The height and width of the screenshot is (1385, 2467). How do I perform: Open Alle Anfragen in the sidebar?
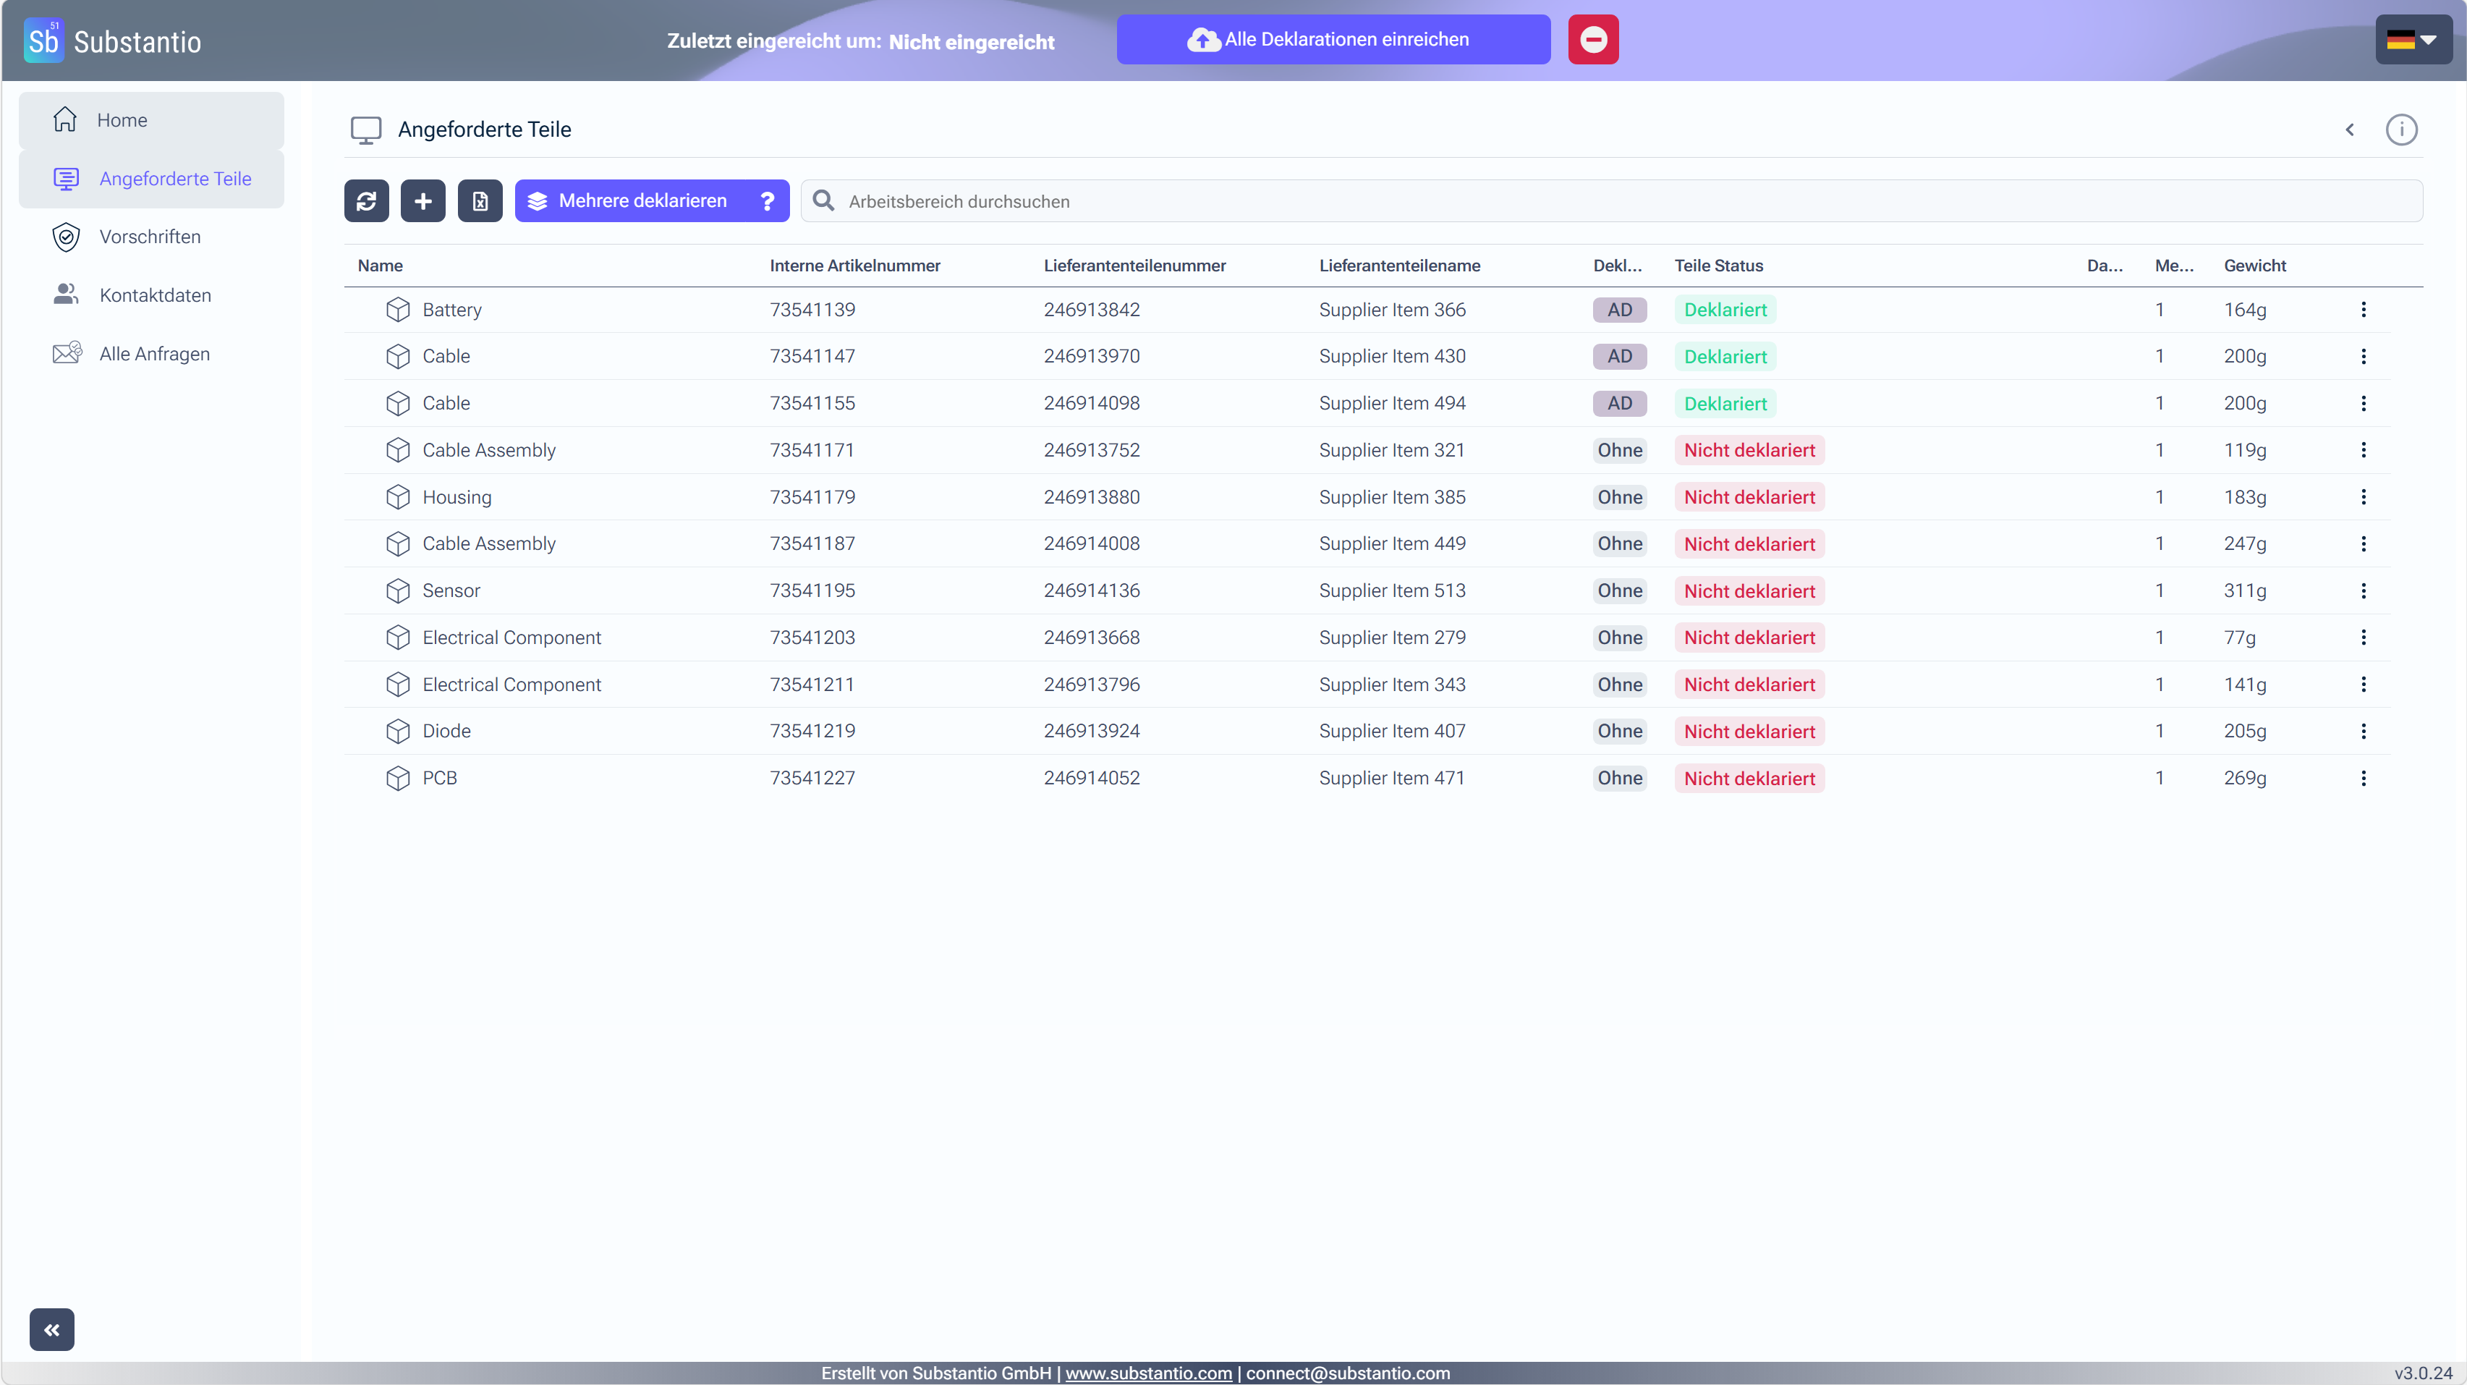151,353
